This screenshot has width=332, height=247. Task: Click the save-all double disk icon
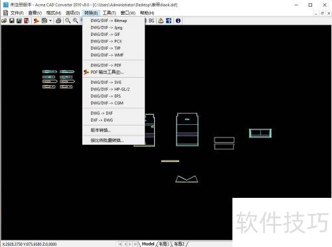[x=19, y=21]
